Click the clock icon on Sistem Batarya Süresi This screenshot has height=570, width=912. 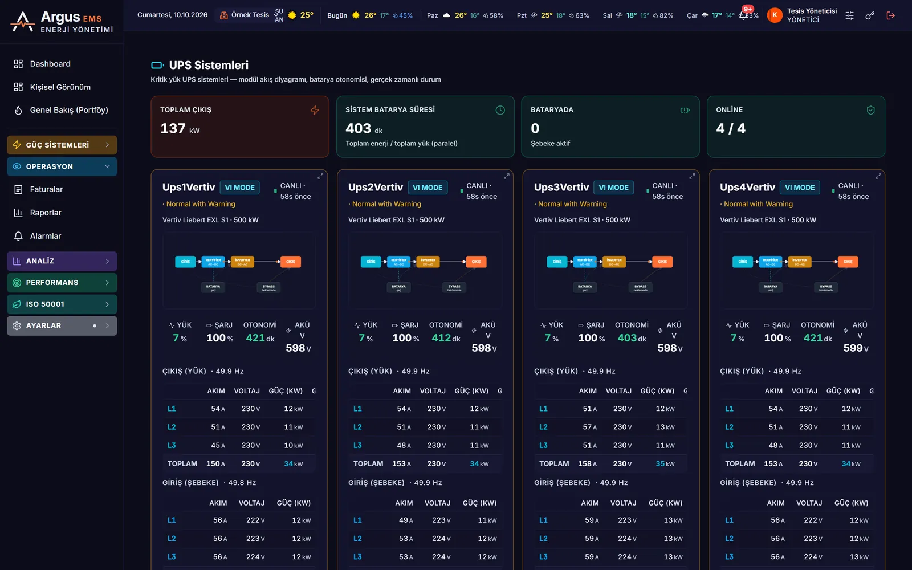[x=500, y=110]
